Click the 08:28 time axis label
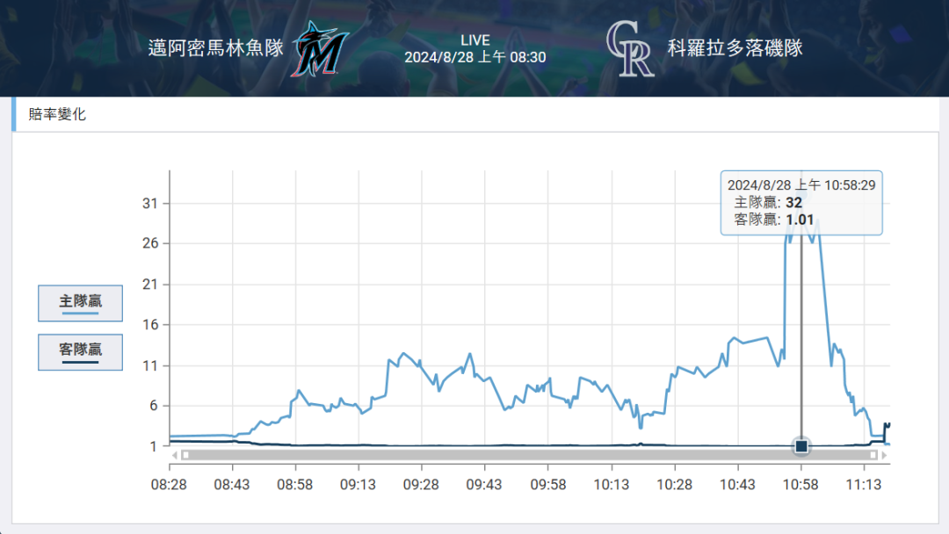Screen dimensions: 949x534 pos(169,485)
